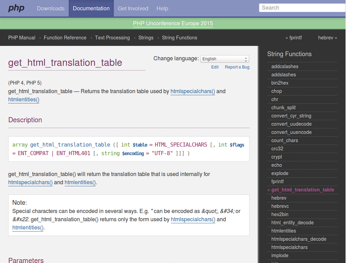
Task: Open the htmlspecialchars() function reference
Action: (192, 91)
